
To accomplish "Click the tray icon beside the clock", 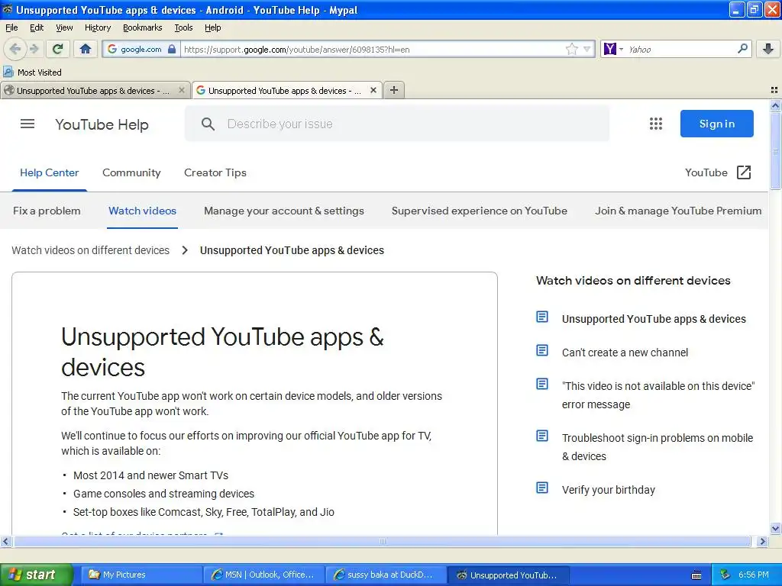I will tap(725, 575).
